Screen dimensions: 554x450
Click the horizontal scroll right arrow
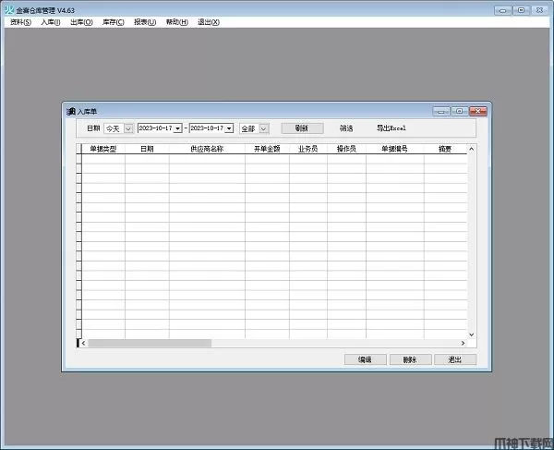click(x=463, y=343)
